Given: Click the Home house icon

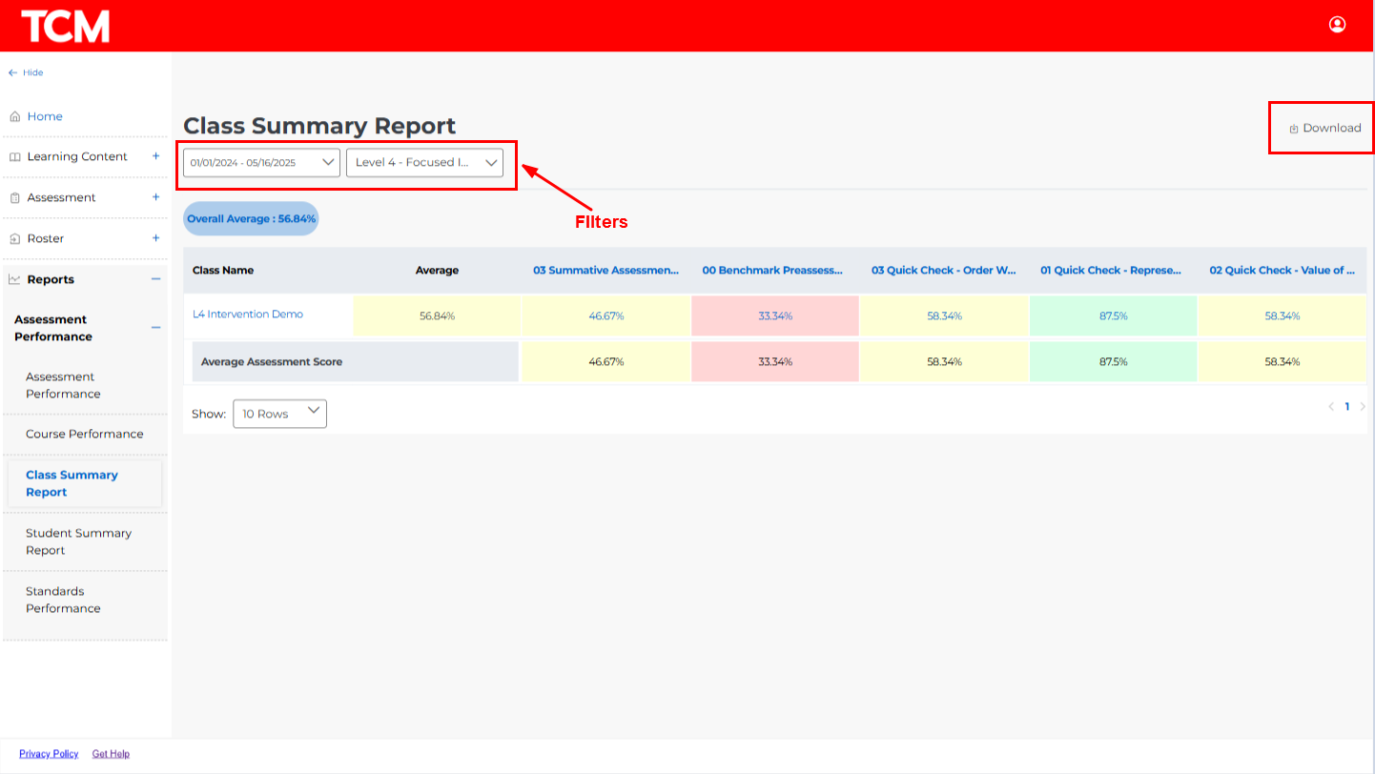Looking at the screenshot, I should [14, 117].
